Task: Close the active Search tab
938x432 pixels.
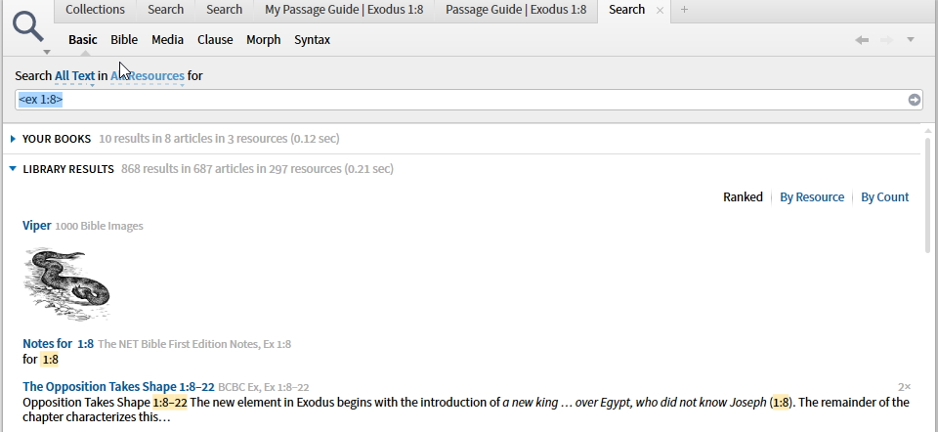Action: (660, 10)
